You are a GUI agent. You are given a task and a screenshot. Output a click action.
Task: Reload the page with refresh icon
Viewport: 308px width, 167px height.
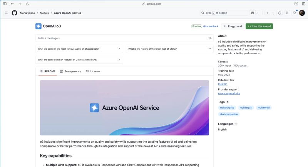coord(27,4)
